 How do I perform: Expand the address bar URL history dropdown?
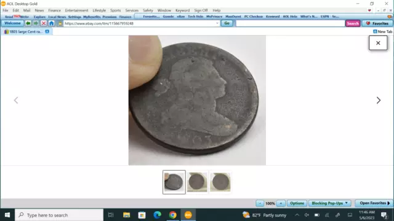[217, 23]
